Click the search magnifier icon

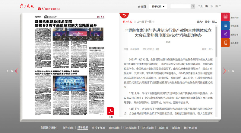(x=193, y=6)
